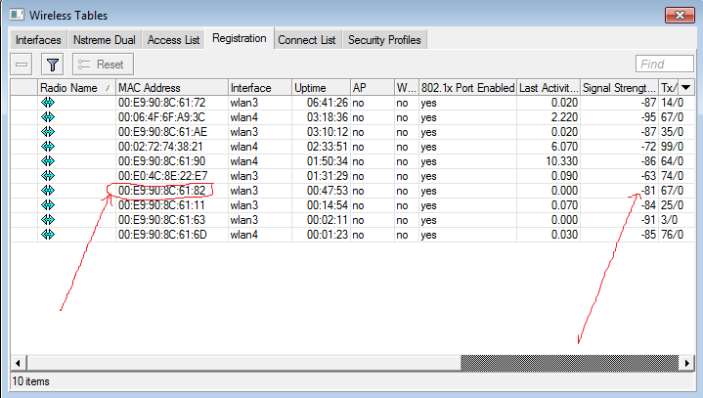Click Tx value 3/0

(670, 220)
